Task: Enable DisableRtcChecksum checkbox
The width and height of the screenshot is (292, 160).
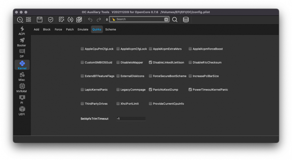Action: click(190, 62)
